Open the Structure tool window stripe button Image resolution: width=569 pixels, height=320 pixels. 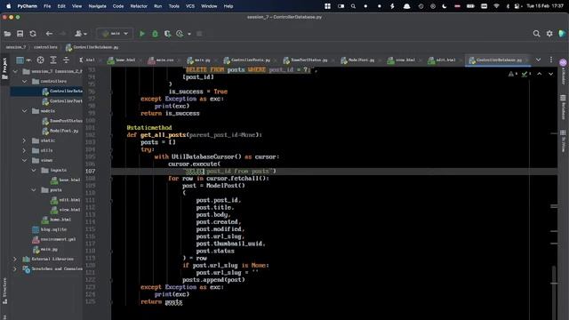click(4, 291)
